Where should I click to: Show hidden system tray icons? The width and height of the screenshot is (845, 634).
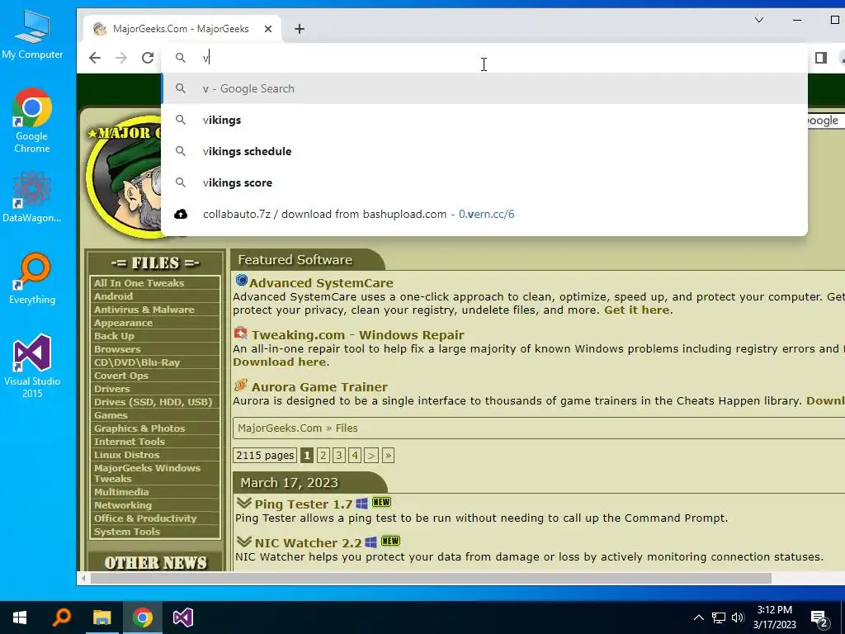point(698,617)
